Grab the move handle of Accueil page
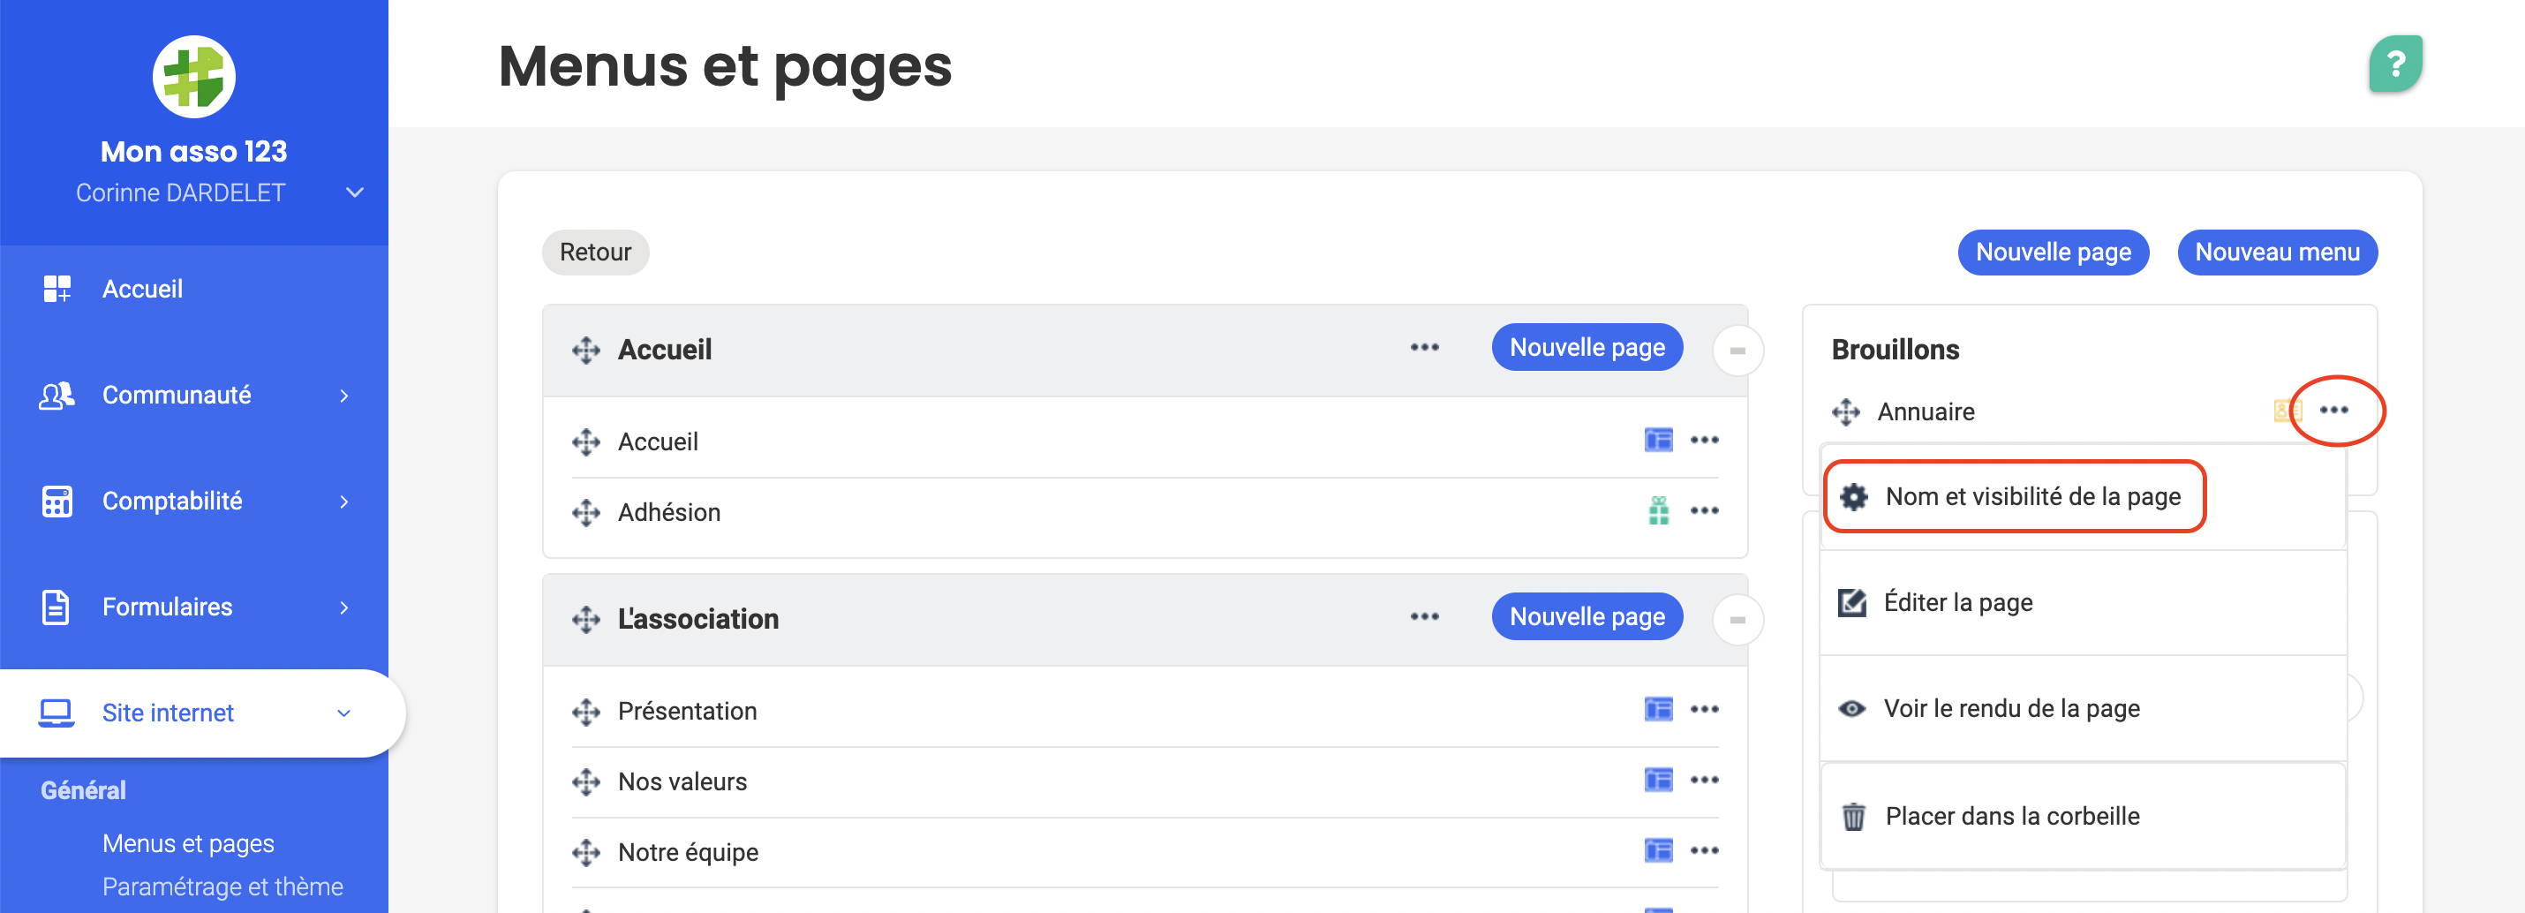Viewport: 2525px width, 913px height. point(586,442)
